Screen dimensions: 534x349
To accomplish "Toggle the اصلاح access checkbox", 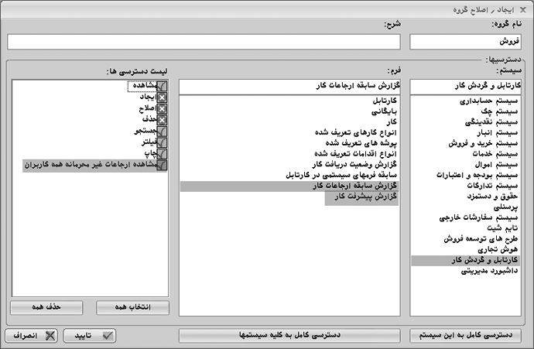I will tap(162, 109).
